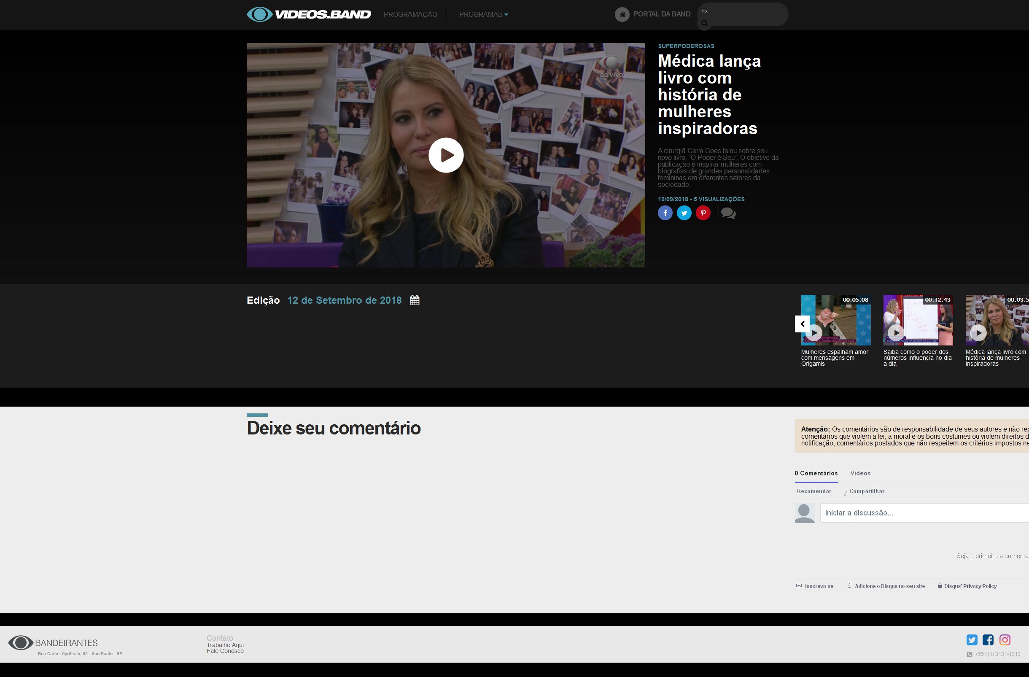Image resolution: width=1029 pixels, height=677 pixels.
Task: Open the Trabalhe Aqui footer link
Action: 225,645
